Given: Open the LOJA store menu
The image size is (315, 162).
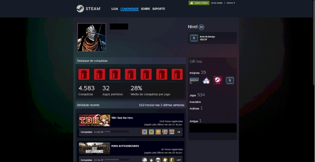Looking at the screenshot, I should pos(115,9).
